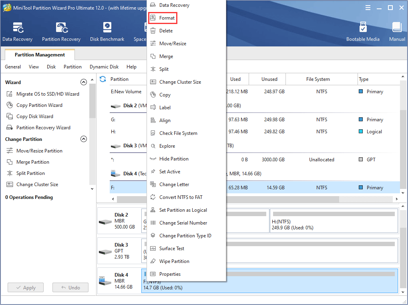Screen dimensions: 408x305
Task: Open the hamburger menu in the title bar
Action: (x=368, y=8)
